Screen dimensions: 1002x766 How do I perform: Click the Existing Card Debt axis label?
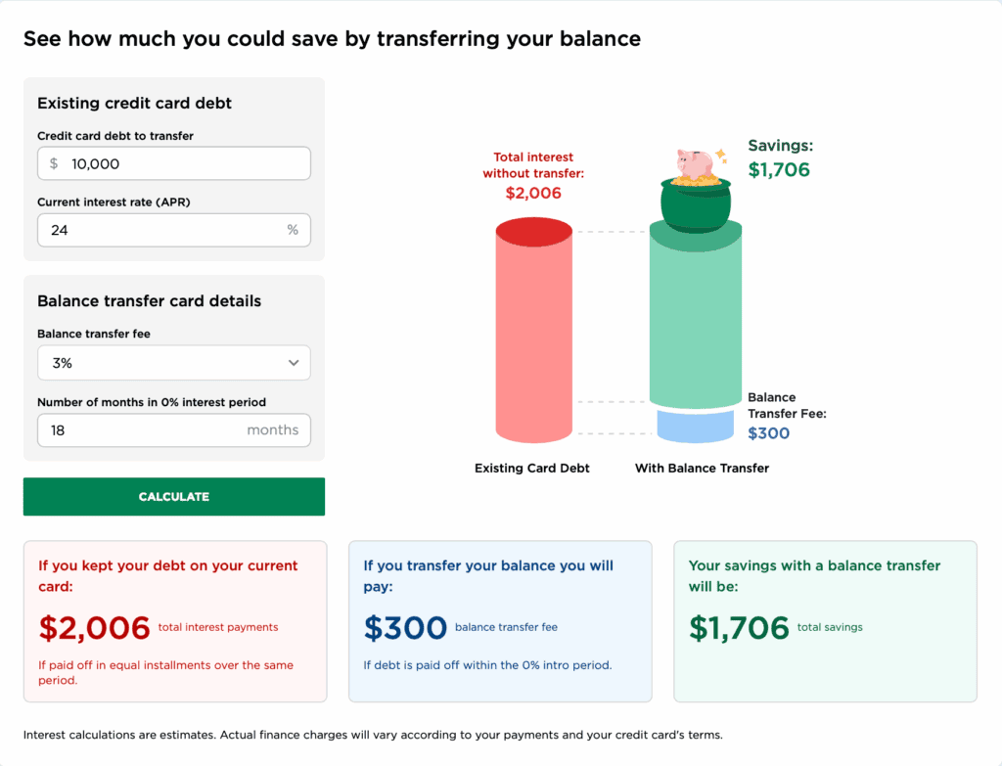coord(532,468)
